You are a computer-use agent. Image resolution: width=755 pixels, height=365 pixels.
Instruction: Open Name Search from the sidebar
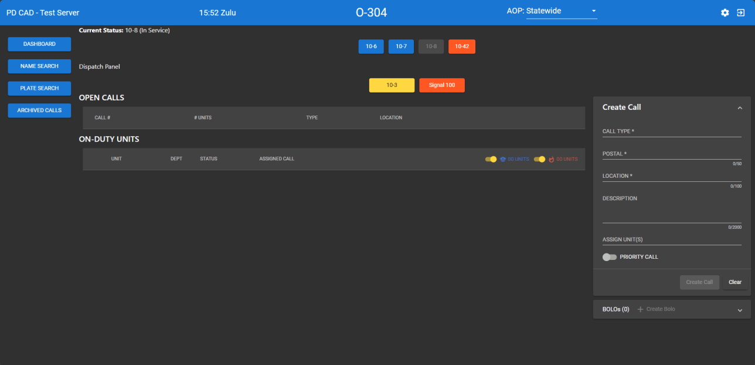tap(39, 66)
